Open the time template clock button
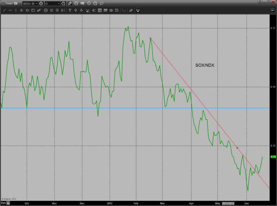 63,3
